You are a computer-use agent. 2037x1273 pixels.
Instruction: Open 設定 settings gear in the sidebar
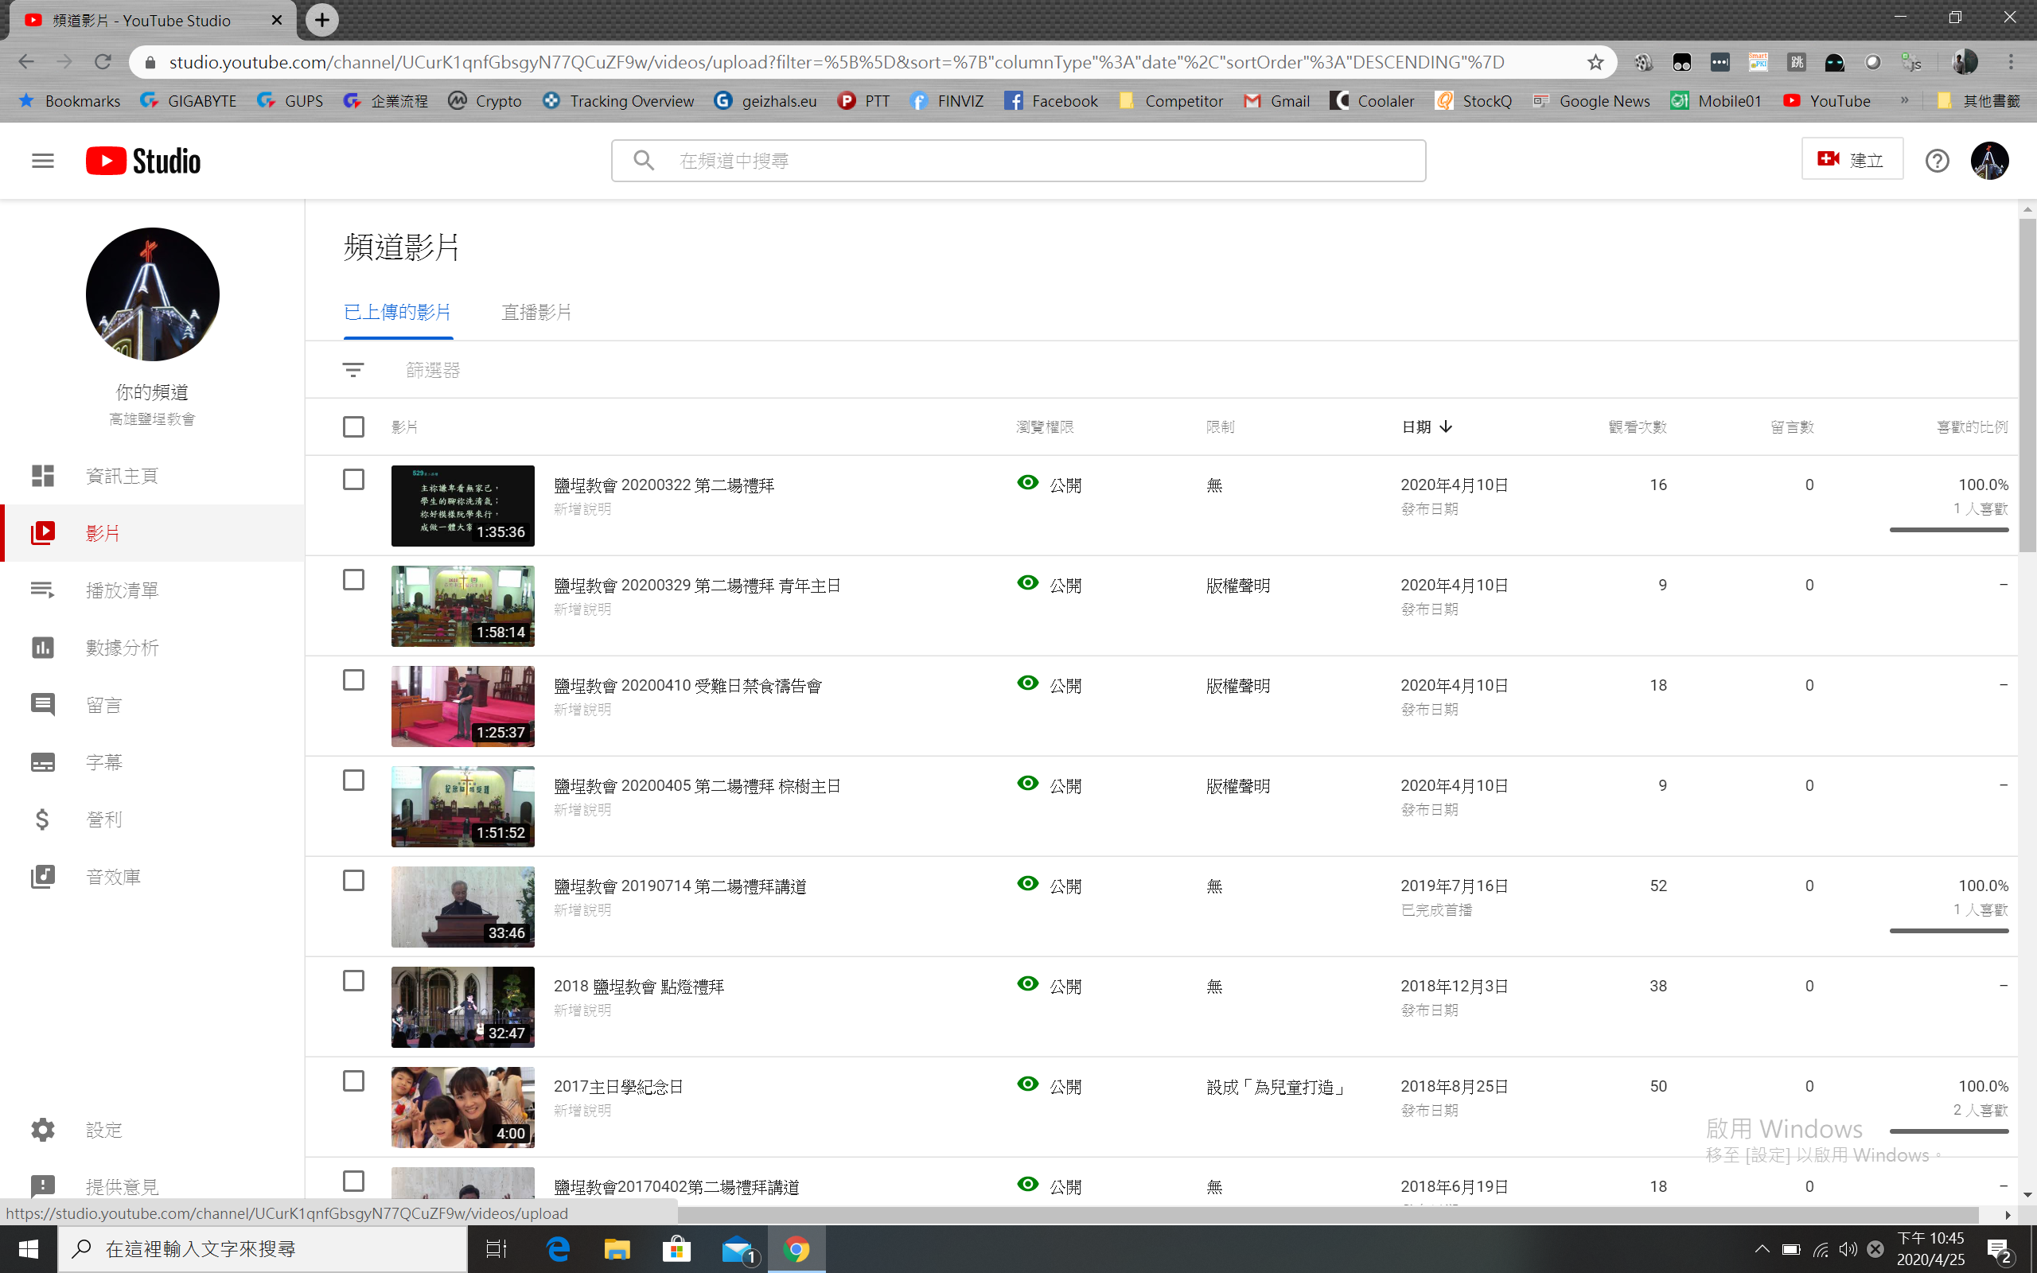43,1129
